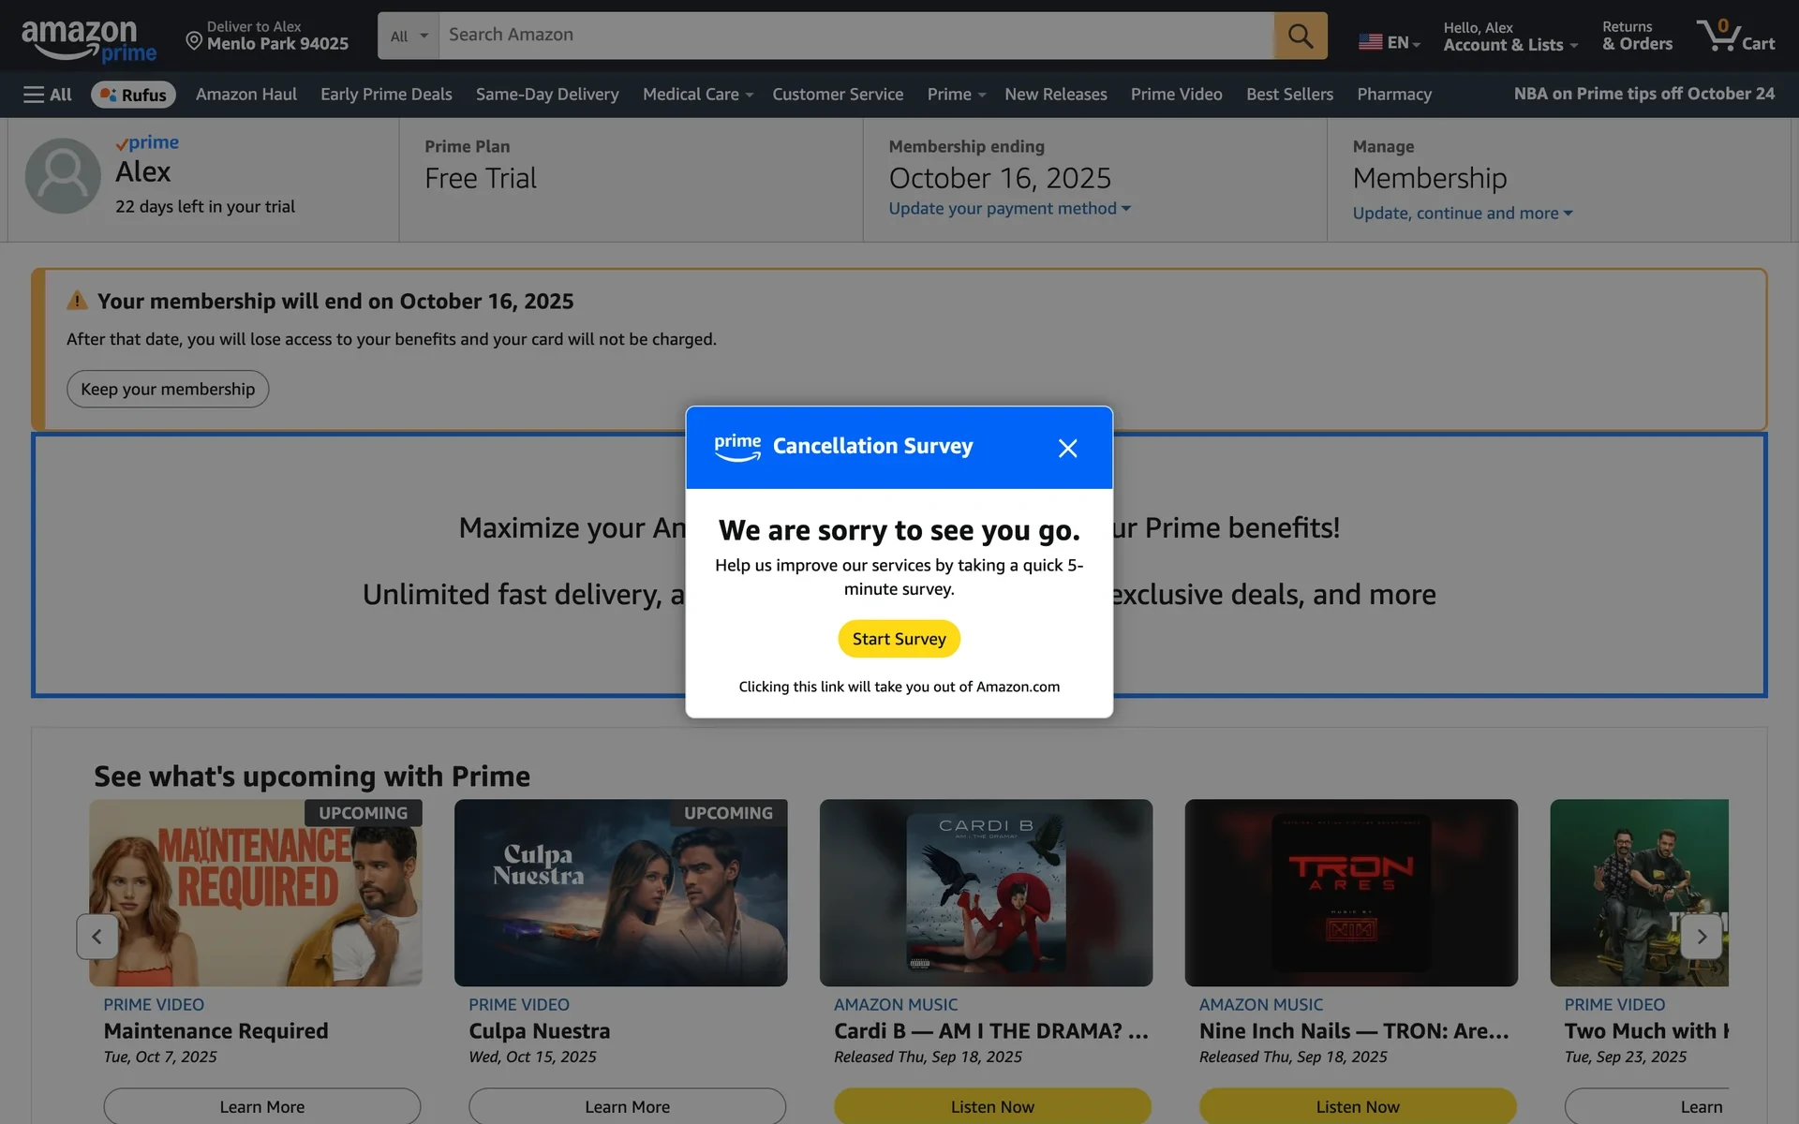Open Returns & Orders
Image resolution: width=1799 pixels, height=1124 pixels.
[x=1637, y=37]
